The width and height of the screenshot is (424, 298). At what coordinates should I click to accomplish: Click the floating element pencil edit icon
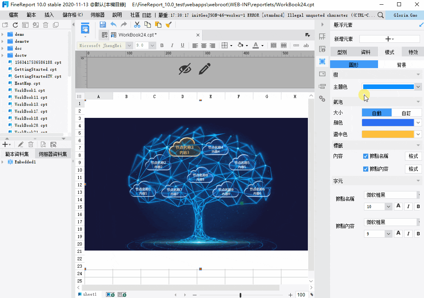pos(205,68)
